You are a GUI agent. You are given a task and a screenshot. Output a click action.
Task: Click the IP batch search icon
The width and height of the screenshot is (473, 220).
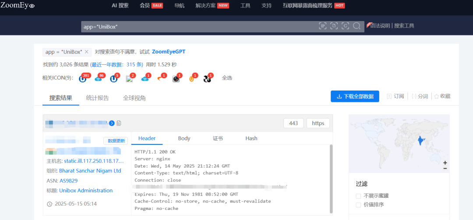click(323, 26)
